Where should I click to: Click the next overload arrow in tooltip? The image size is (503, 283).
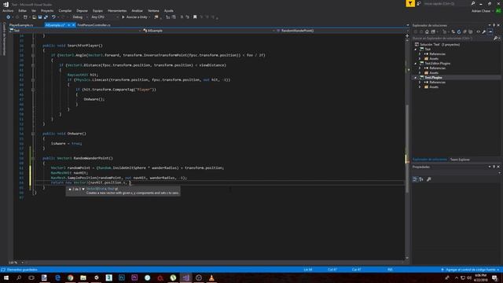(x=83, y=189)
